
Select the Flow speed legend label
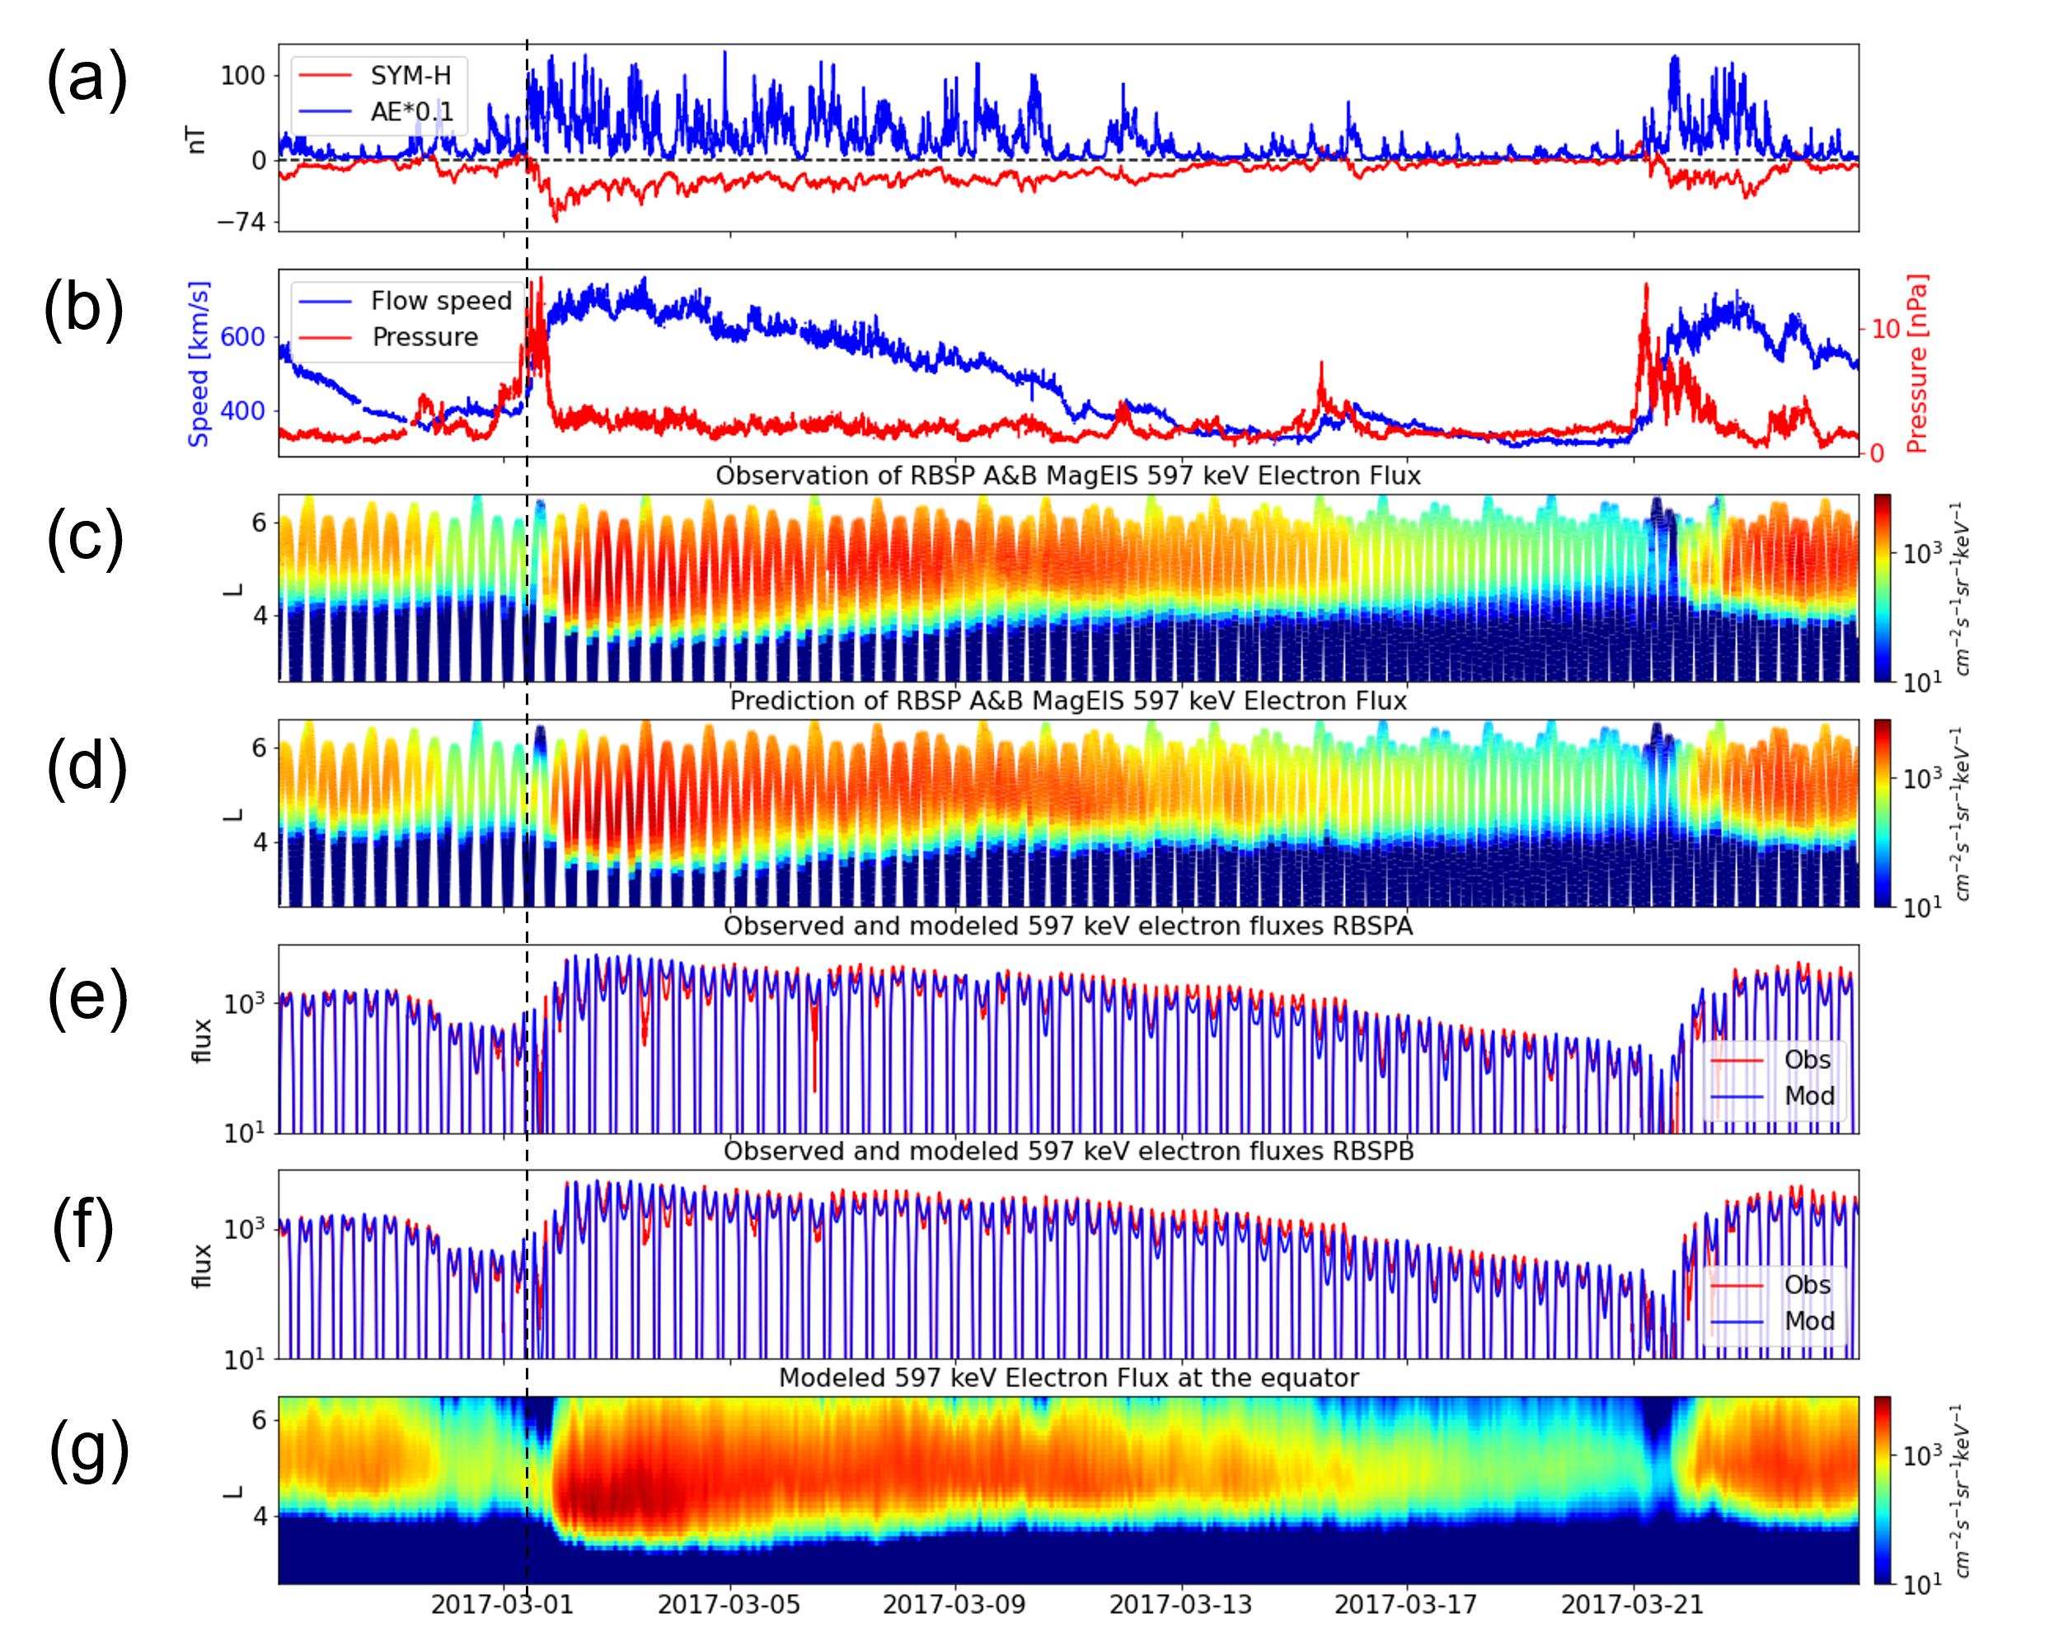pos(441,301)
